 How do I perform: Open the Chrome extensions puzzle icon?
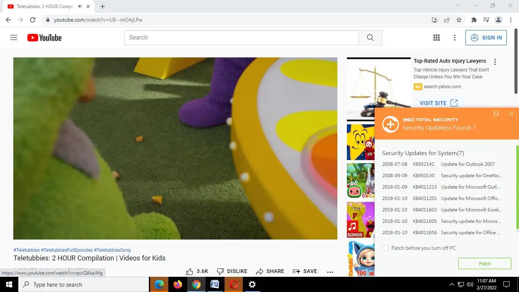474,20
